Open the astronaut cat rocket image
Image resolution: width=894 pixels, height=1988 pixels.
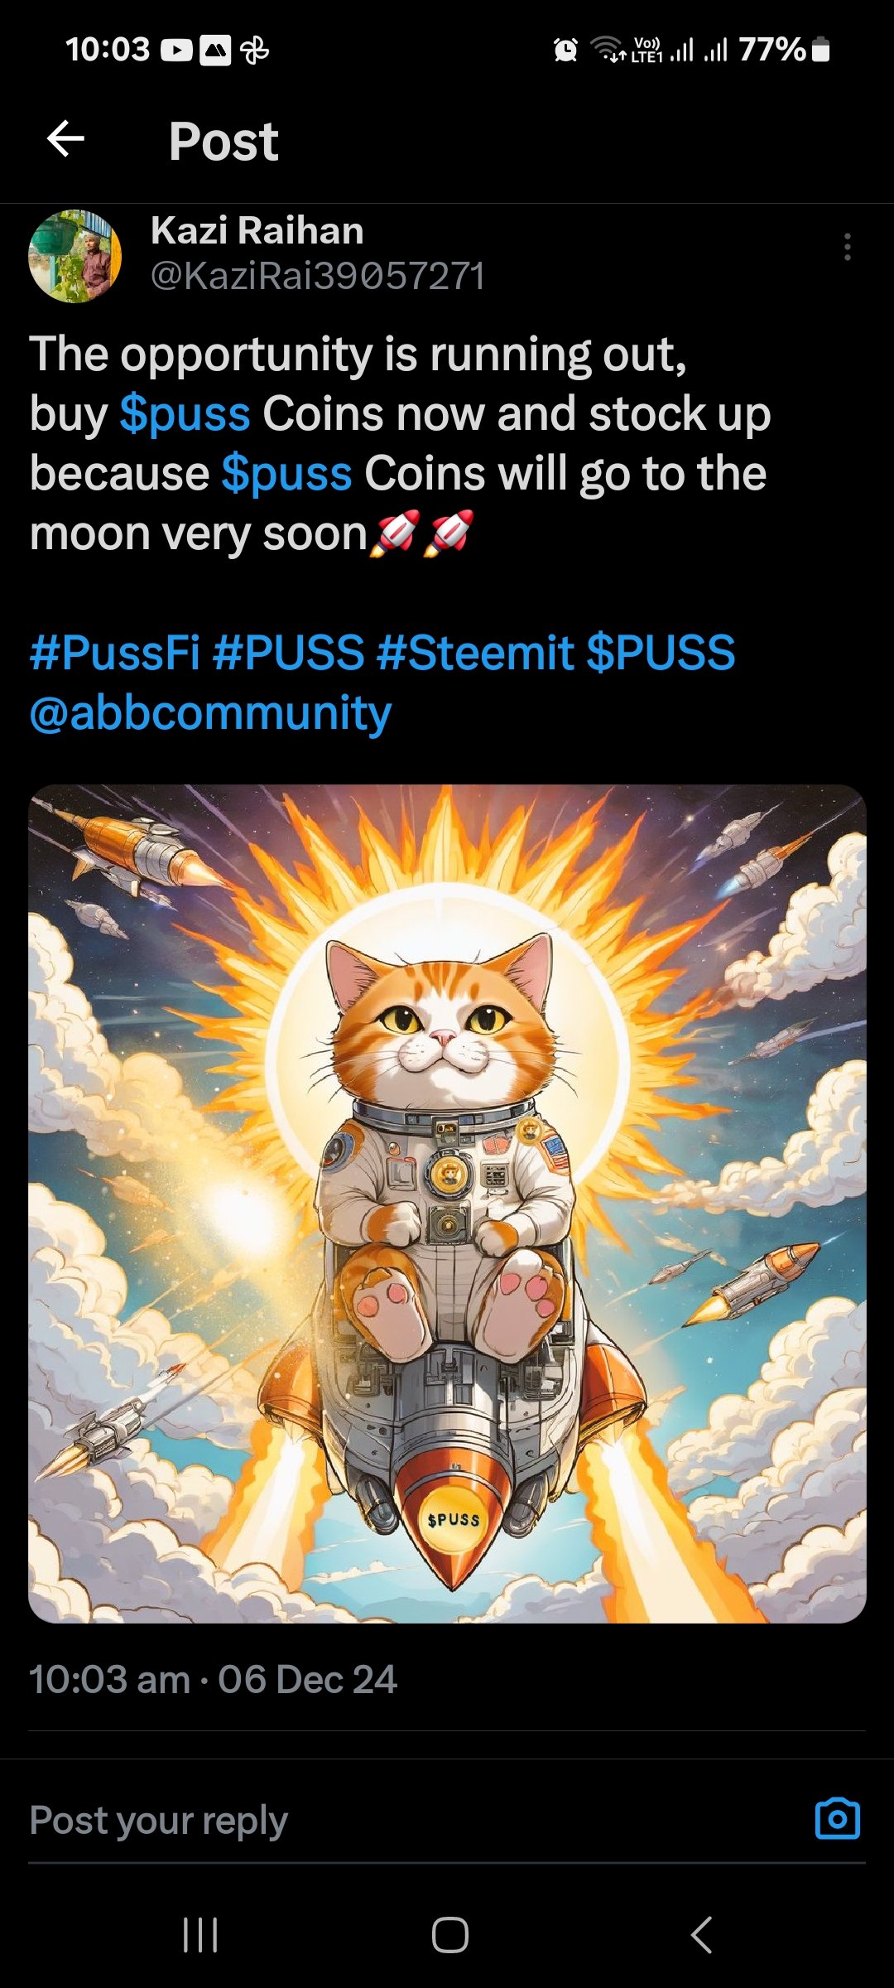coord(447,1204)
